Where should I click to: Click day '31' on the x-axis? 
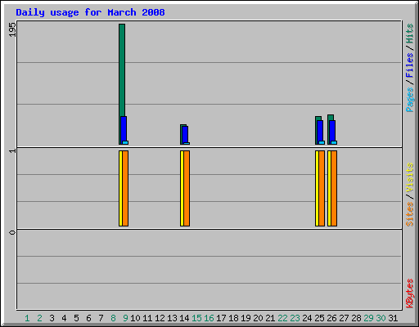click(393, 318)
